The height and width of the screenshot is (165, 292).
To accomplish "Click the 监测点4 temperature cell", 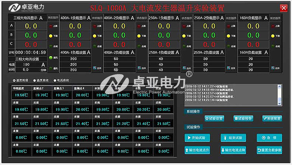I will point(82,95).
